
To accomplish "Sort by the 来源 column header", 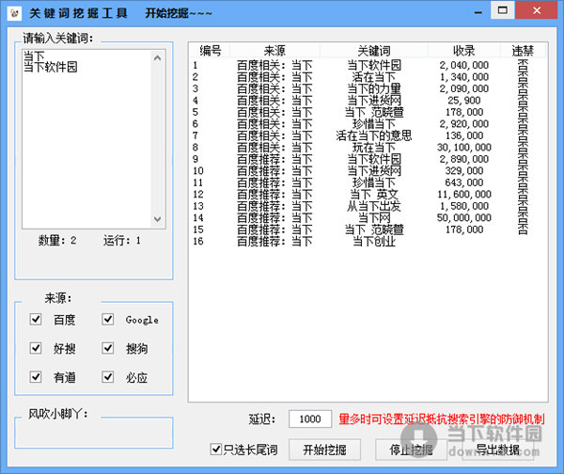I will (274, 51).
